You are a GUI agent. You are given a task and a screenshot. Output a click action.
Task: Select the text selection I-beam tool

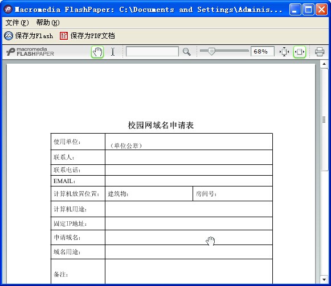point(113,52)
